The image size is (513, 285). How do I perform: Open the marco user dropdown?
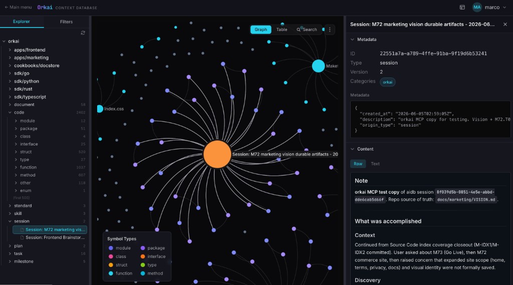click(x=489, y=7)
